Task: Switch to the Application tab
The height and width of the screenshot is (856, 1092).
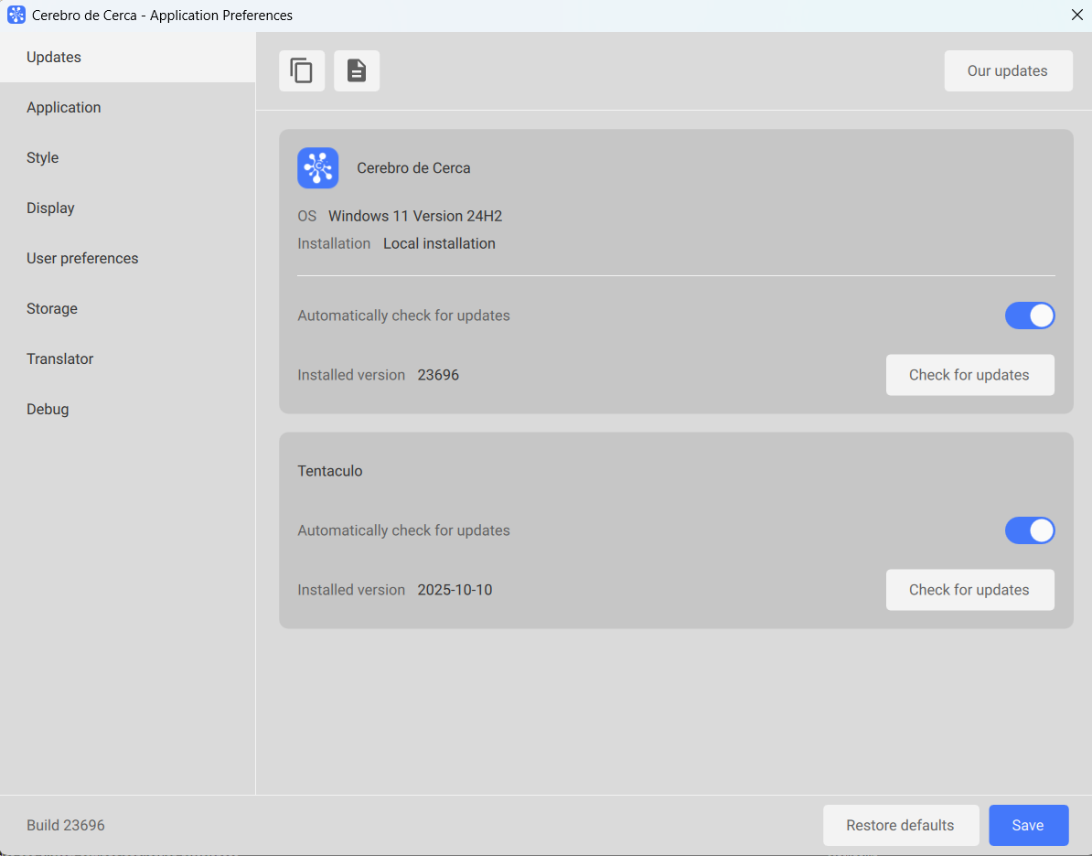Action: [64, 108]
